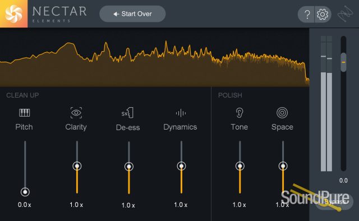
Task: Click the Clarity eye icon
Action: pos(76,113)
